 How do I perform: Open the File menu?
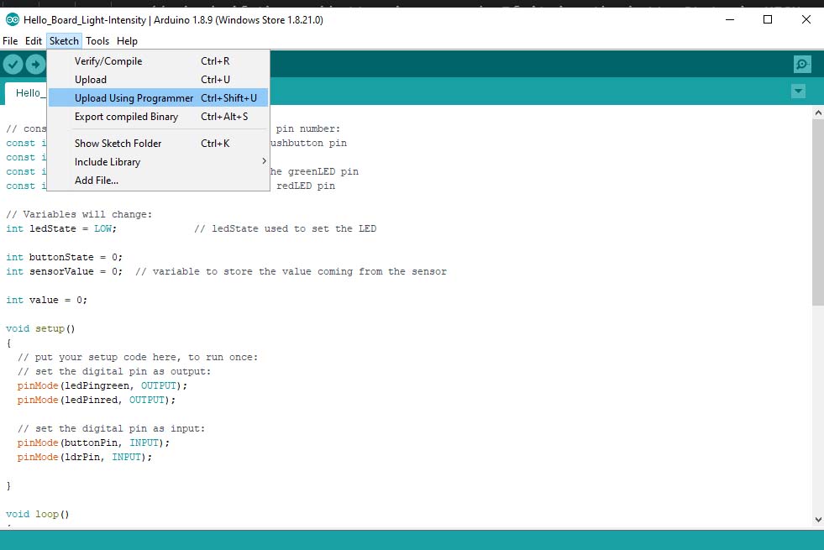[x=10, y=41]
